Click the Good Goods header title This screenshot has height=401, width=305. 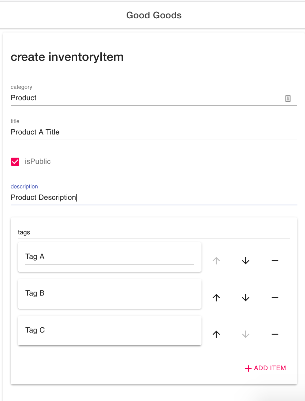[154, 15]
